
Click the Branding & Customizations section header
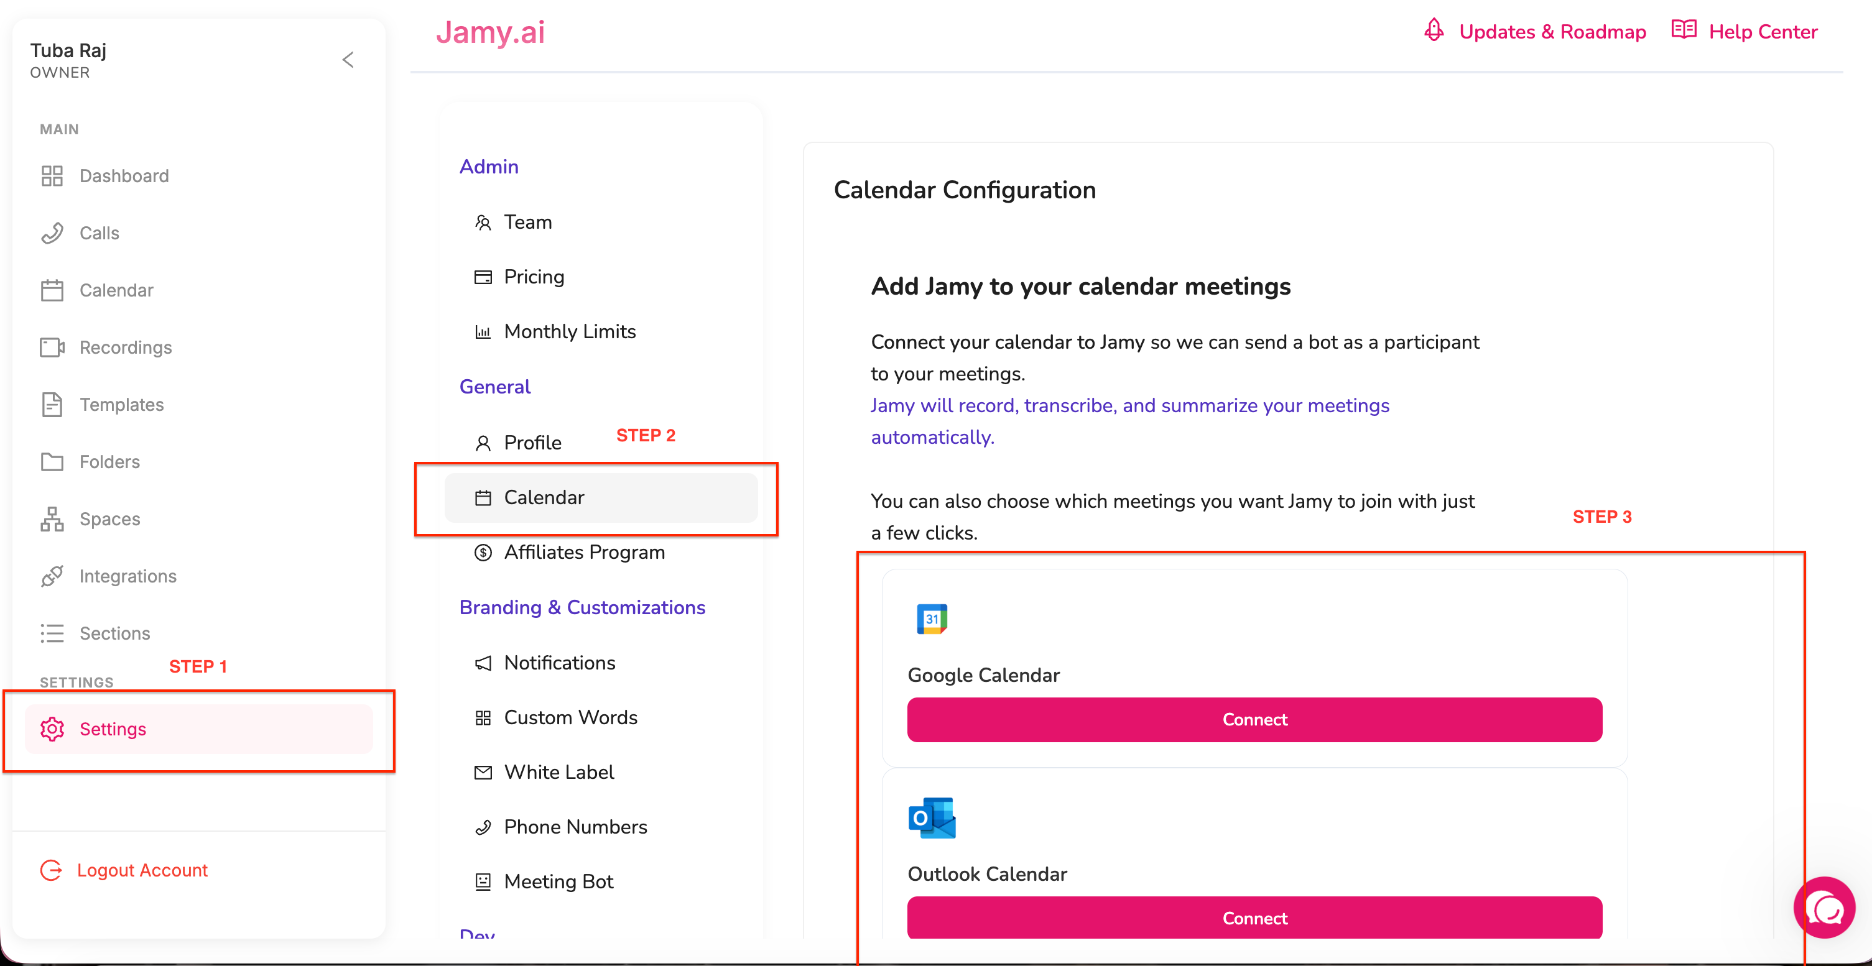pos(582,607)
